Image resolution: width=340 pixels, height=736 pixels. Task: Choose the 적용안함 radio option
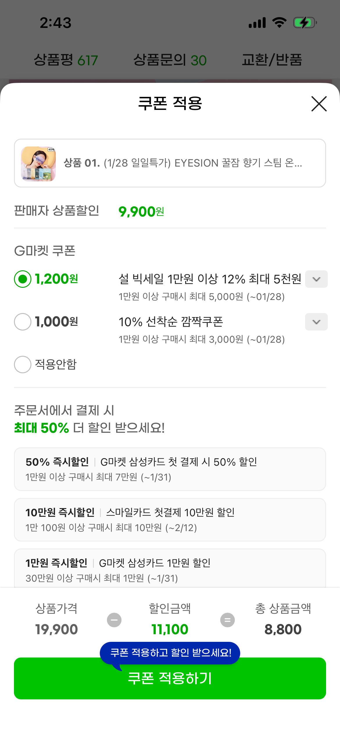23,365
